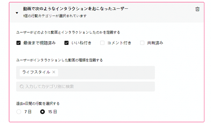Image resolution: width=211 pixels, height=123 pixels.
Task: Uncheck the いいね付き checkbox
Action: (66, 43)
